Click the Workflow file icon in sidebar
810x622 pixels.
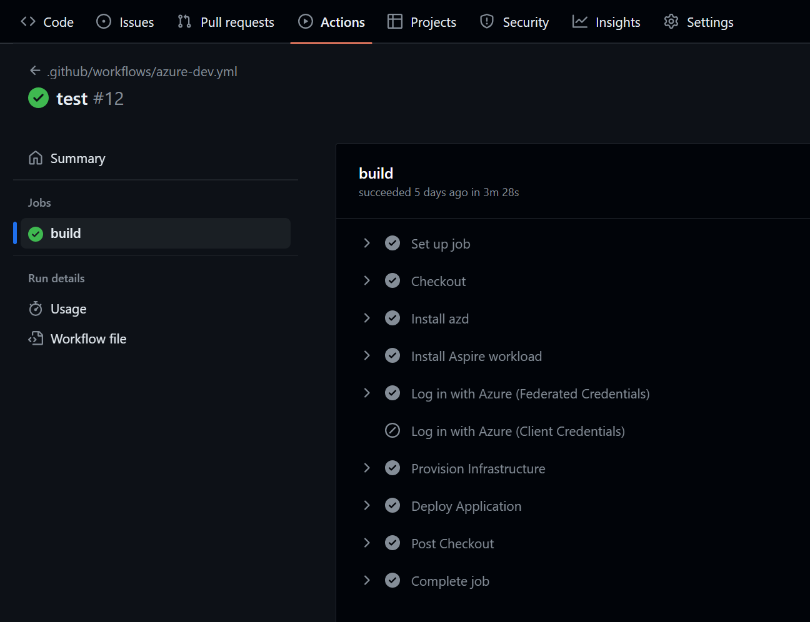36,338
